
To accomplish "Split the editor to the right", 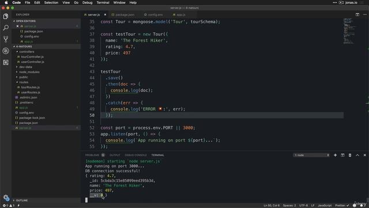I will pos(357,14).
